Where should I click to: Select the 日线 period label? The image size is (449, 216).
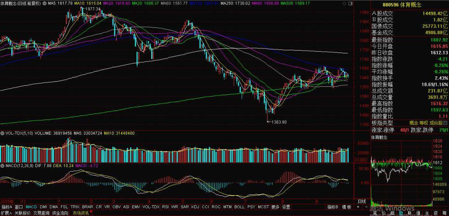point(362,201)
